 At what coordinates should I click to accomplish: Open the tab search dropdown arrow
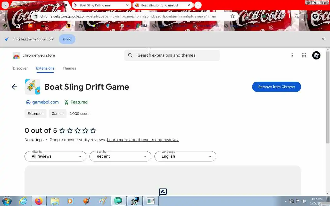(x=5, y=5)
